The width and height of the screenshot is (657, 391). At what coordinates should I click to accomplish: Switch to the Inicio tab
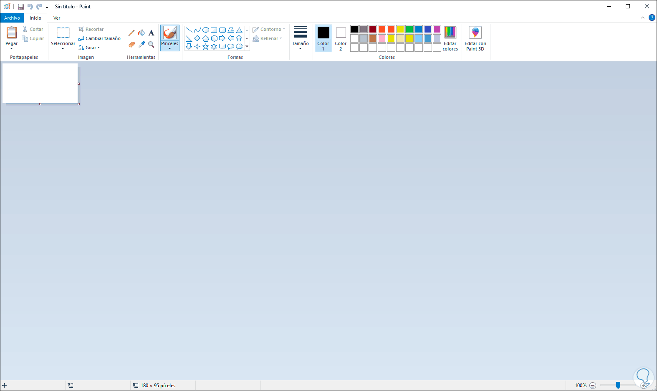[35, 18]
